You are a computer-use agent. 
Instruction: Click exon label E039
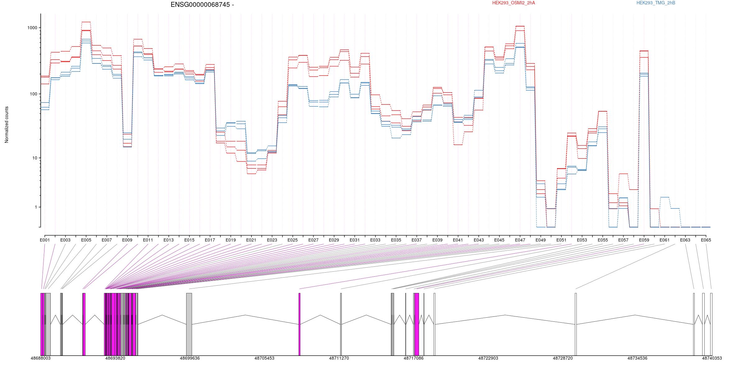point(437,240)
